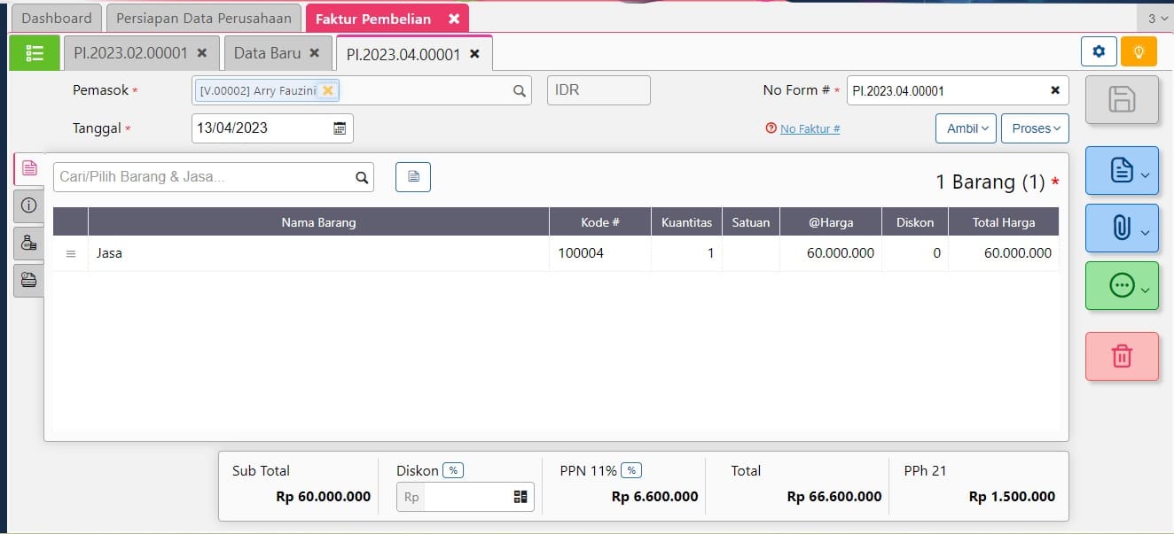Click the Cari/Pilih Barang & Jasa search field

tap(204, 177)
